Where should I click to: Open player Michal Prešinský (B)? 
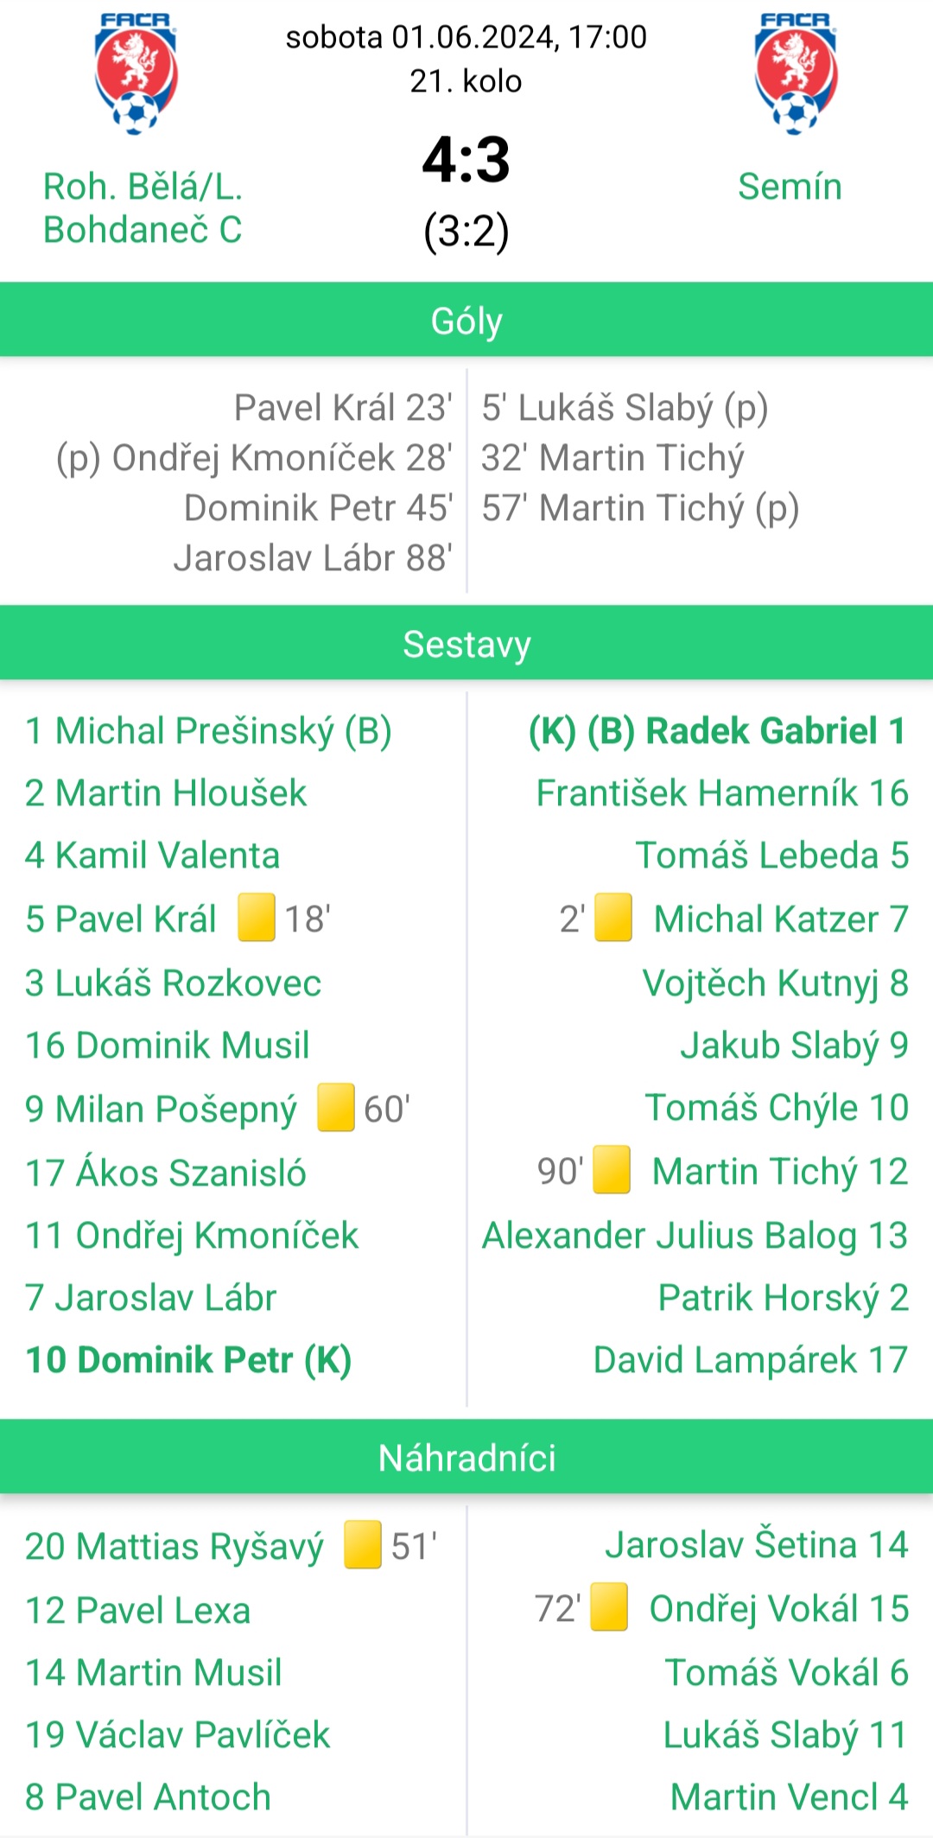[x=208, y=731]
